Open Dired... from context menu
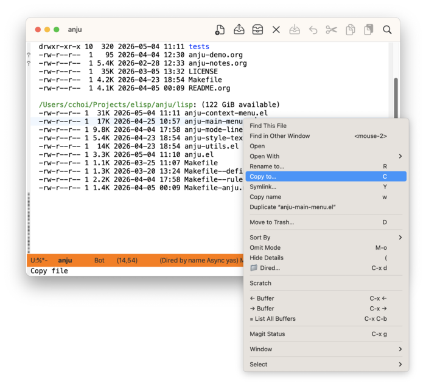 click(x=326, y=268)
